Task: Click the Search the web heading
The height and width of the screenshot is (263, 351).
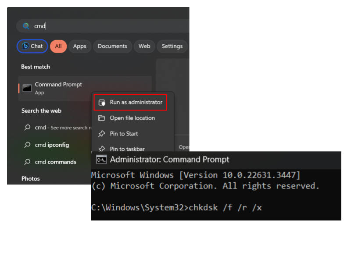Action: [41, 111]
